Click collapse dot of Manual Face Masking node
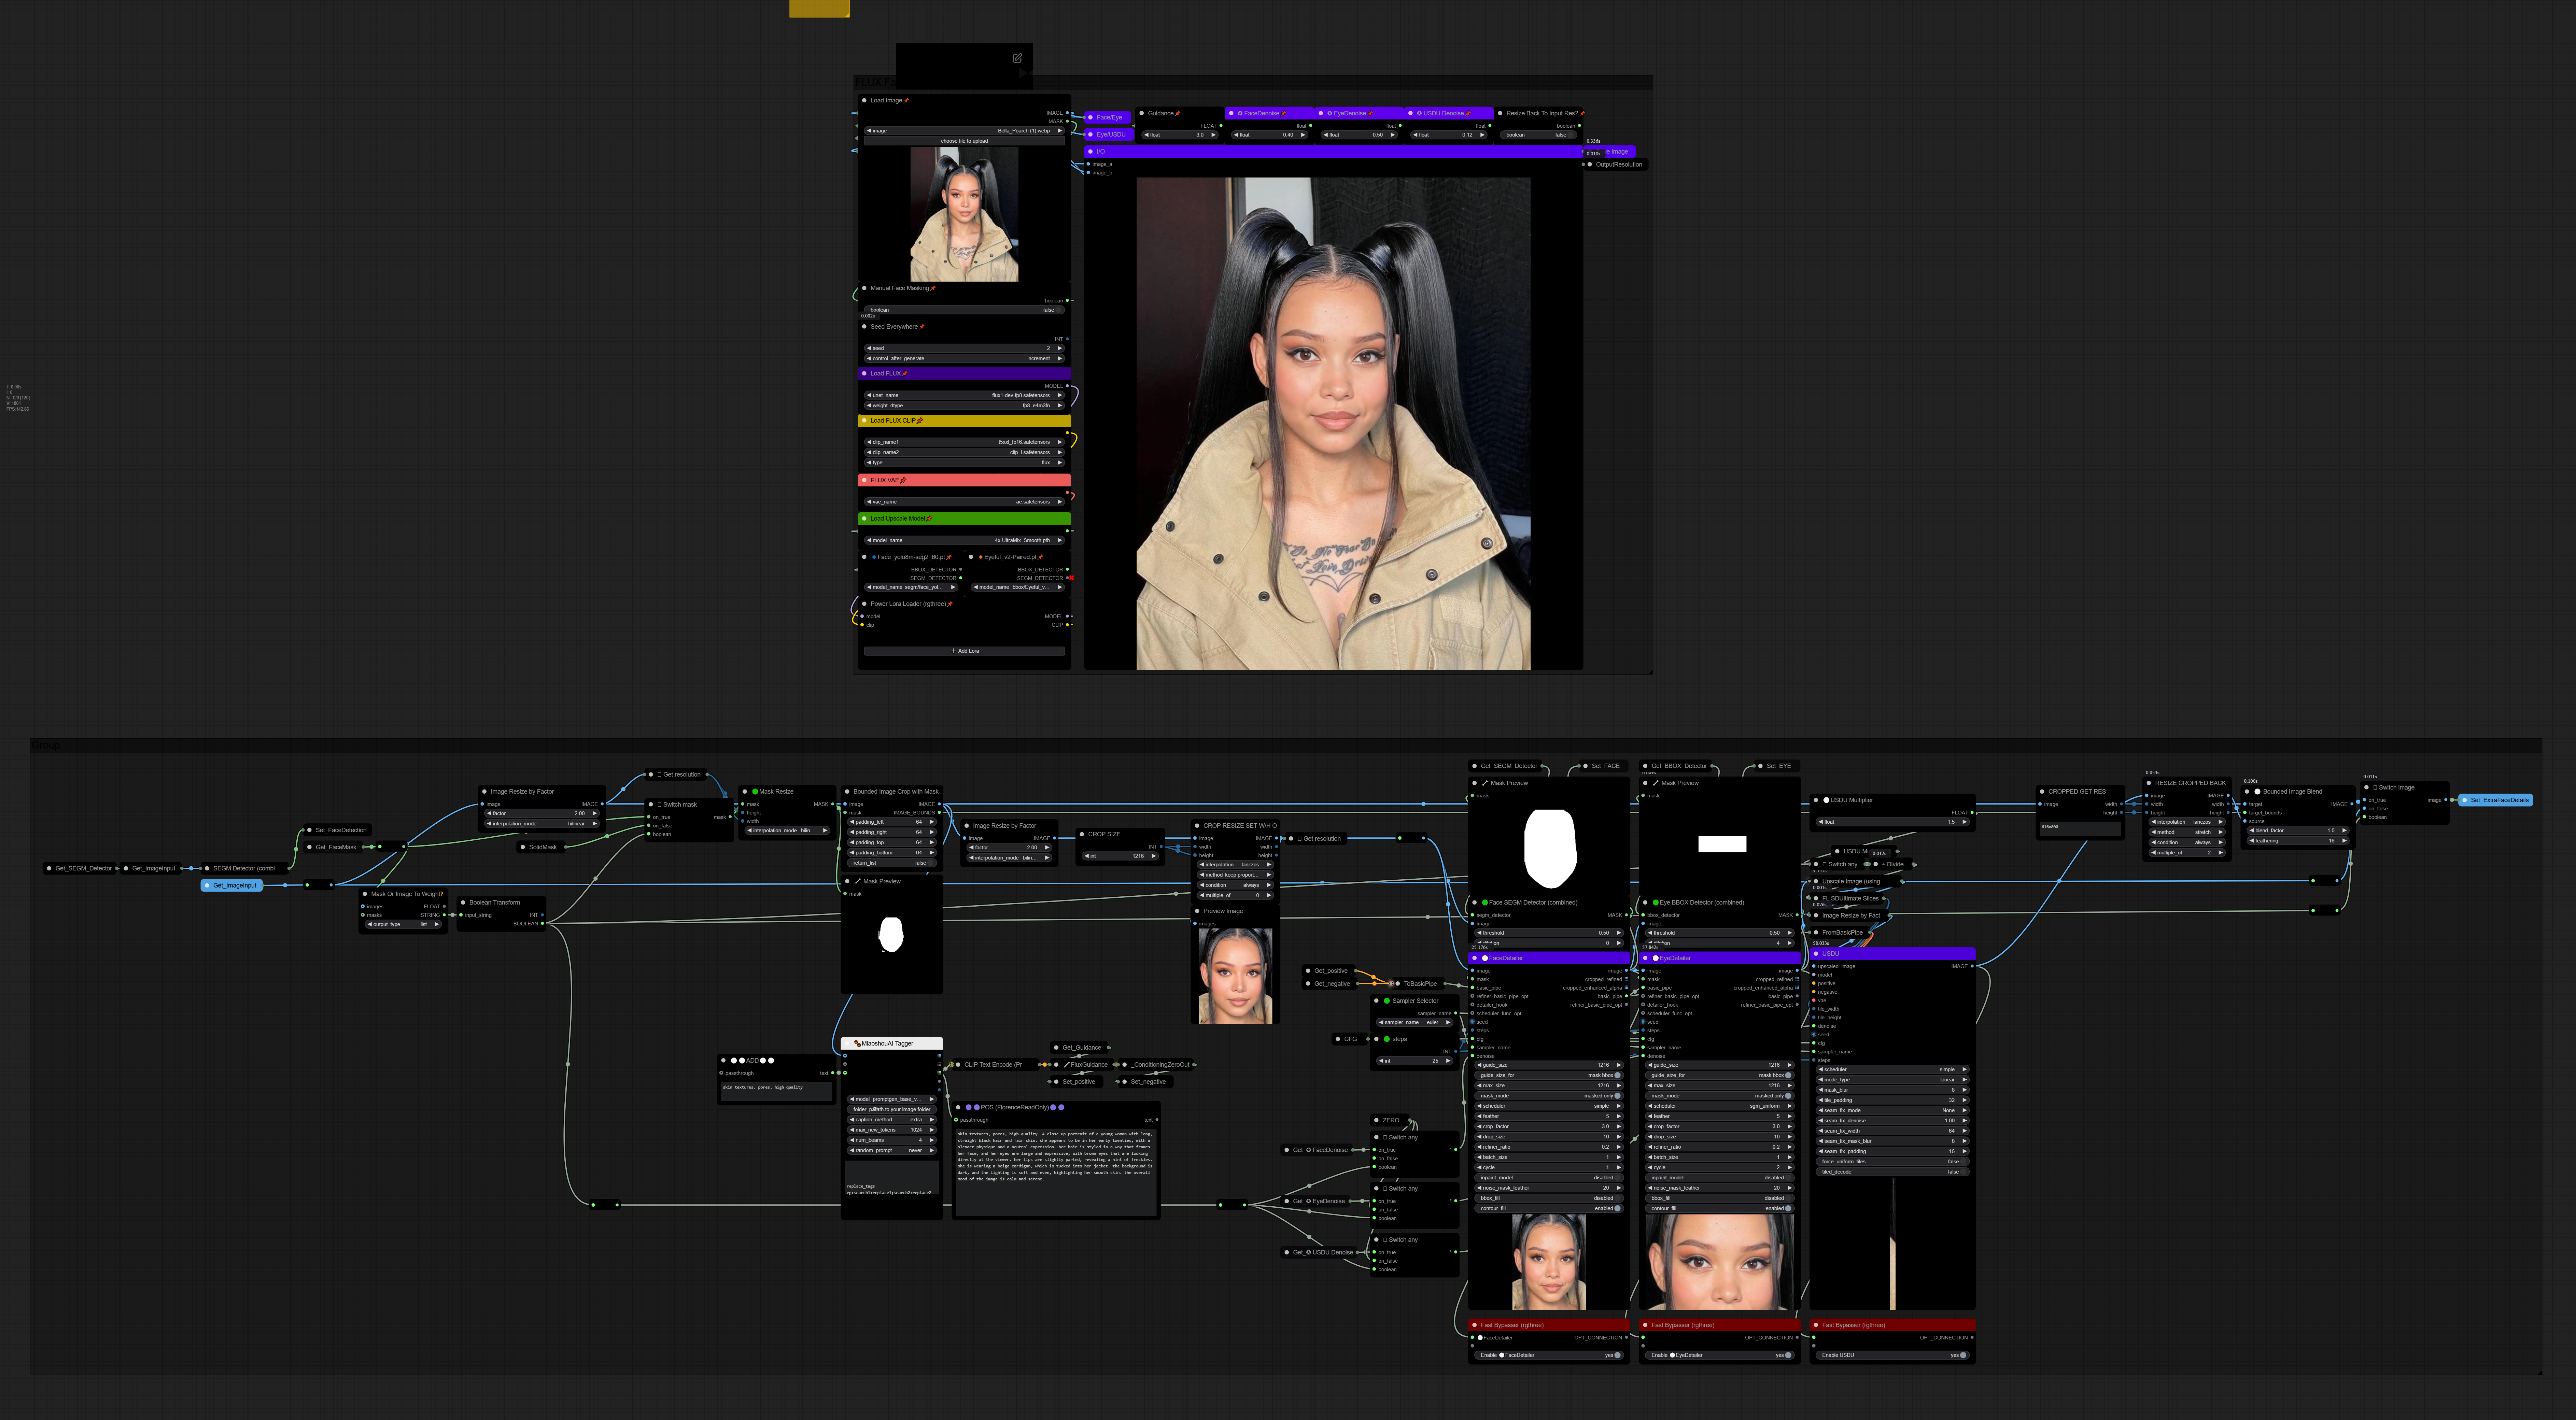 (864, 288)
